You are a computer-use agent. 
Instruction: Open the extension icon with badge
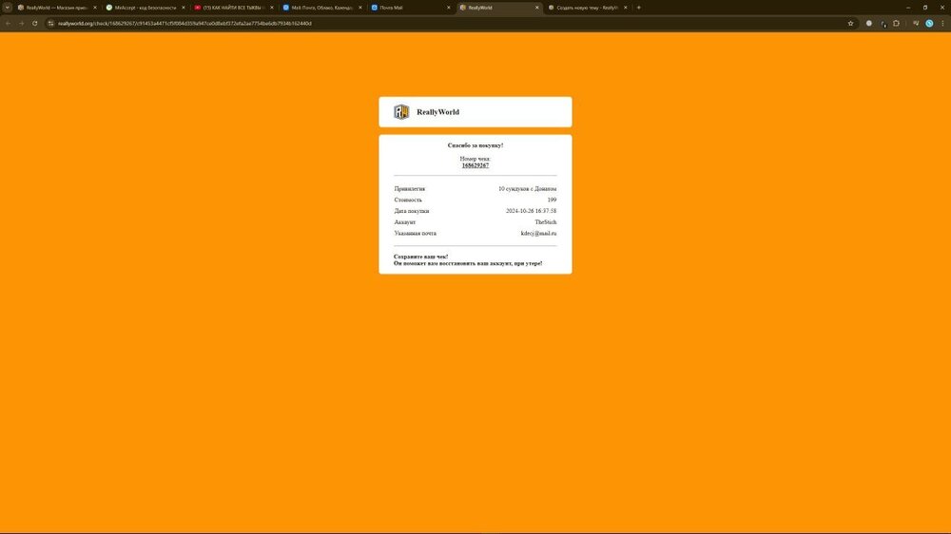click(883, 23)
